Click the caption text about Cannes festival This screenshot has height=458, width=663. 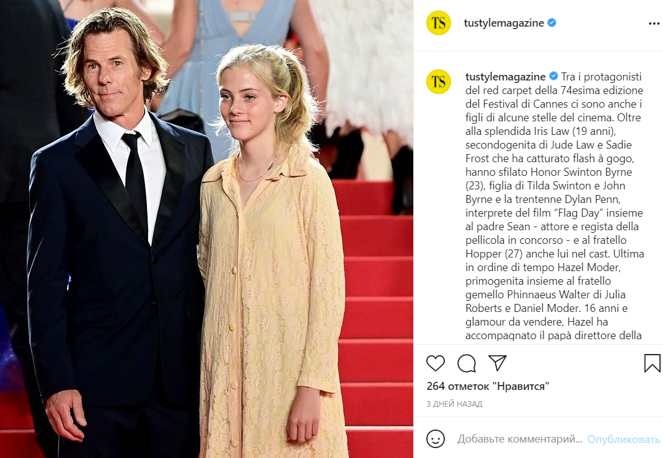click(x=555, y=206)
